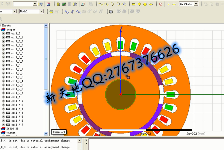
Task: Click the Draw box 3D icon
Action: [160, 4]
